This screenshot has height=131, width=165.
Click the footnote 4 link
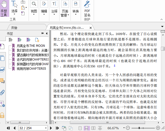pyautogui.click(x=114, y=66)
